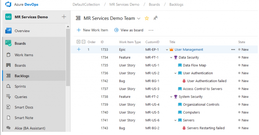Select the MR-BG-1 custom ID cell
This screenshot has height=135, width=259.
point(152,81)
